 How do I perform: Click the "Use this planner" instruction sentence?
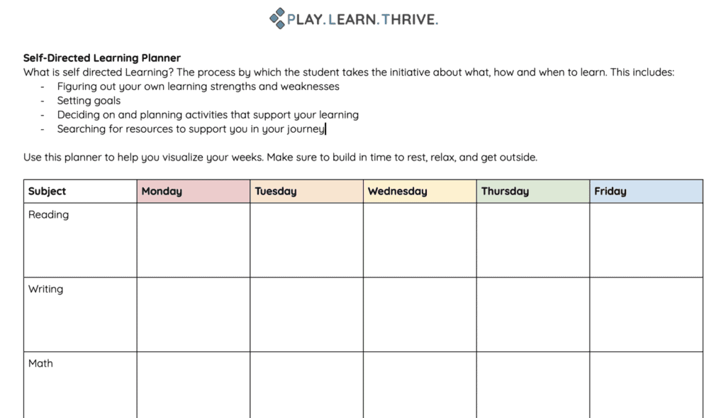280,158
